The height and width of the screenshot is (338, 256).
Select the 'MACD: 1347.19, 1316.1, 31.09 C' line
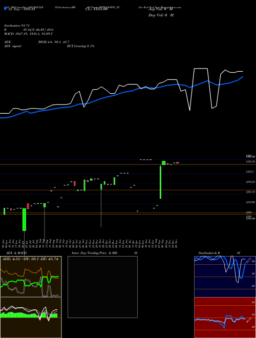pyautogui.click(x=29, y=34)
